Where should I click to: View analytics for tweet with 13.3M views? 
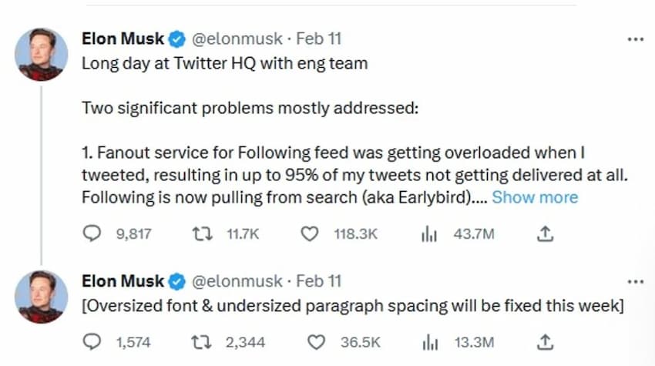(429, 341)
